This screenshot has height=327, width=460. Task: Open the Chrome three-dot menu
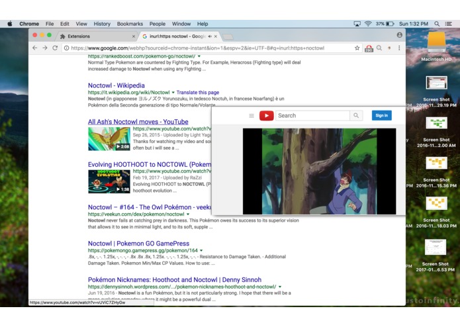tap(399, 48)
